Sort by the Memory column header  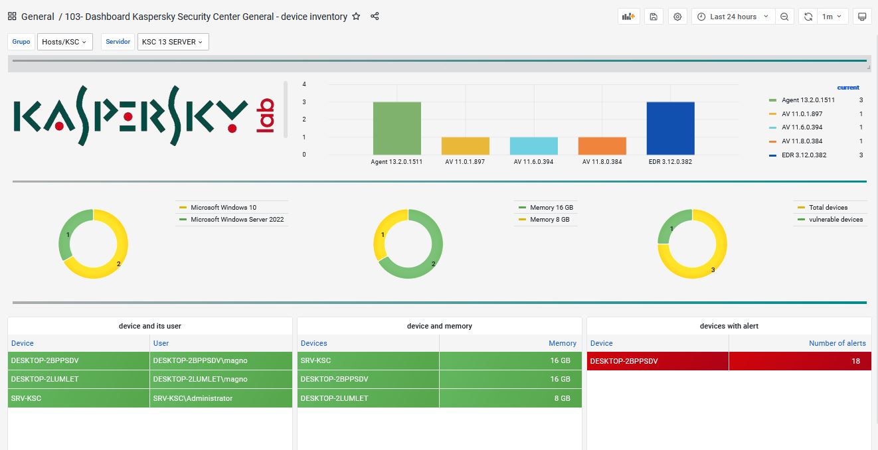pos(563,343)
